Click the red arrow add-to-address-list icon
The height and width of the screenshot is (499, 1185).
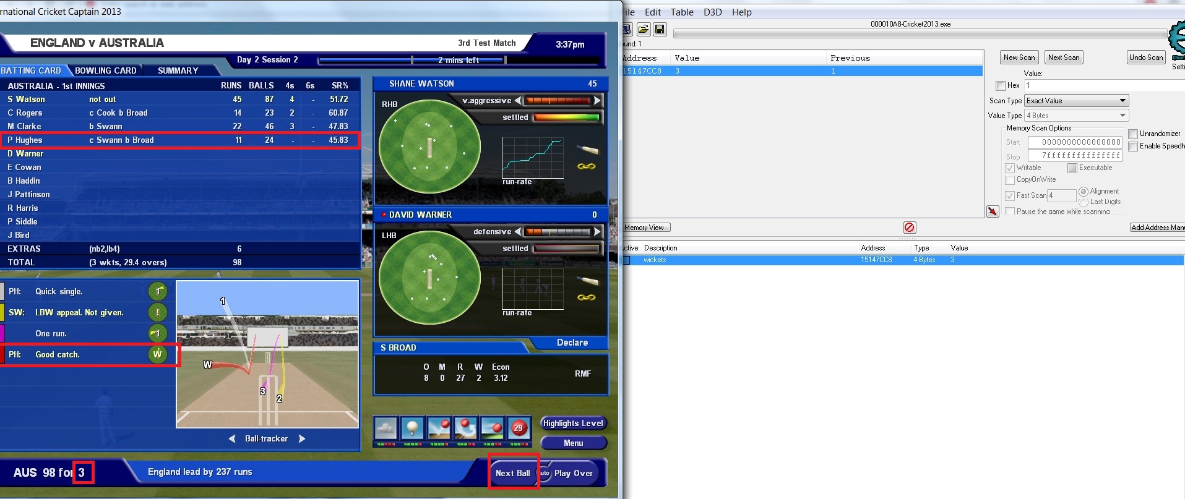993,211
